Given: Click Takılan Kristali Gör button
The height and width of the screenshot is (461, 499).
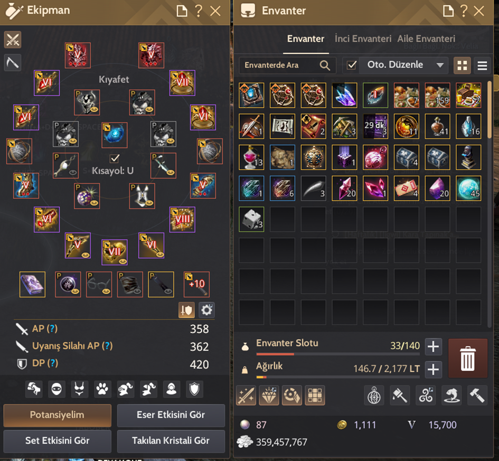Looking at the screenshot, I should point(171,440).
